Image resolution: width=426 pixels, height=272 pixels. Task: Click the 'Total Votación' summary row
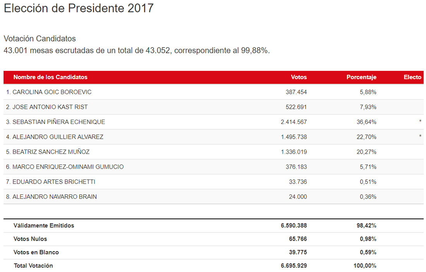point(213,266)
